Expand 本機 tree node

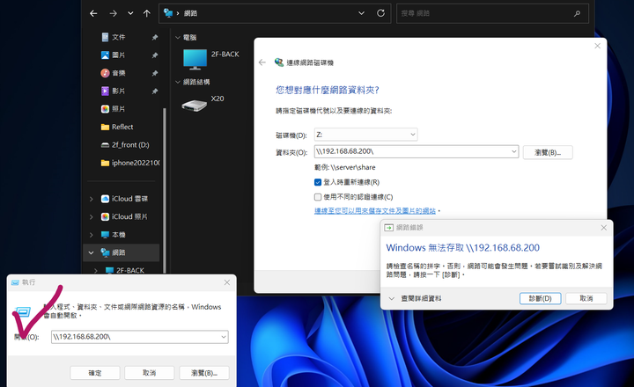pos(92,235)
